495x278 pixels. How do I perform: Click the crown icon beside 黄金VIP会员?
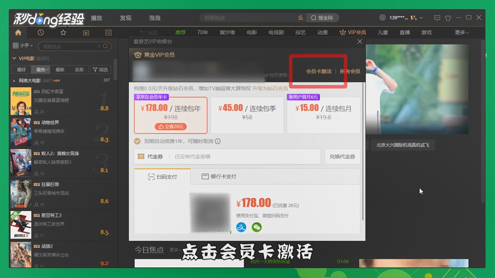click(138, 55)
